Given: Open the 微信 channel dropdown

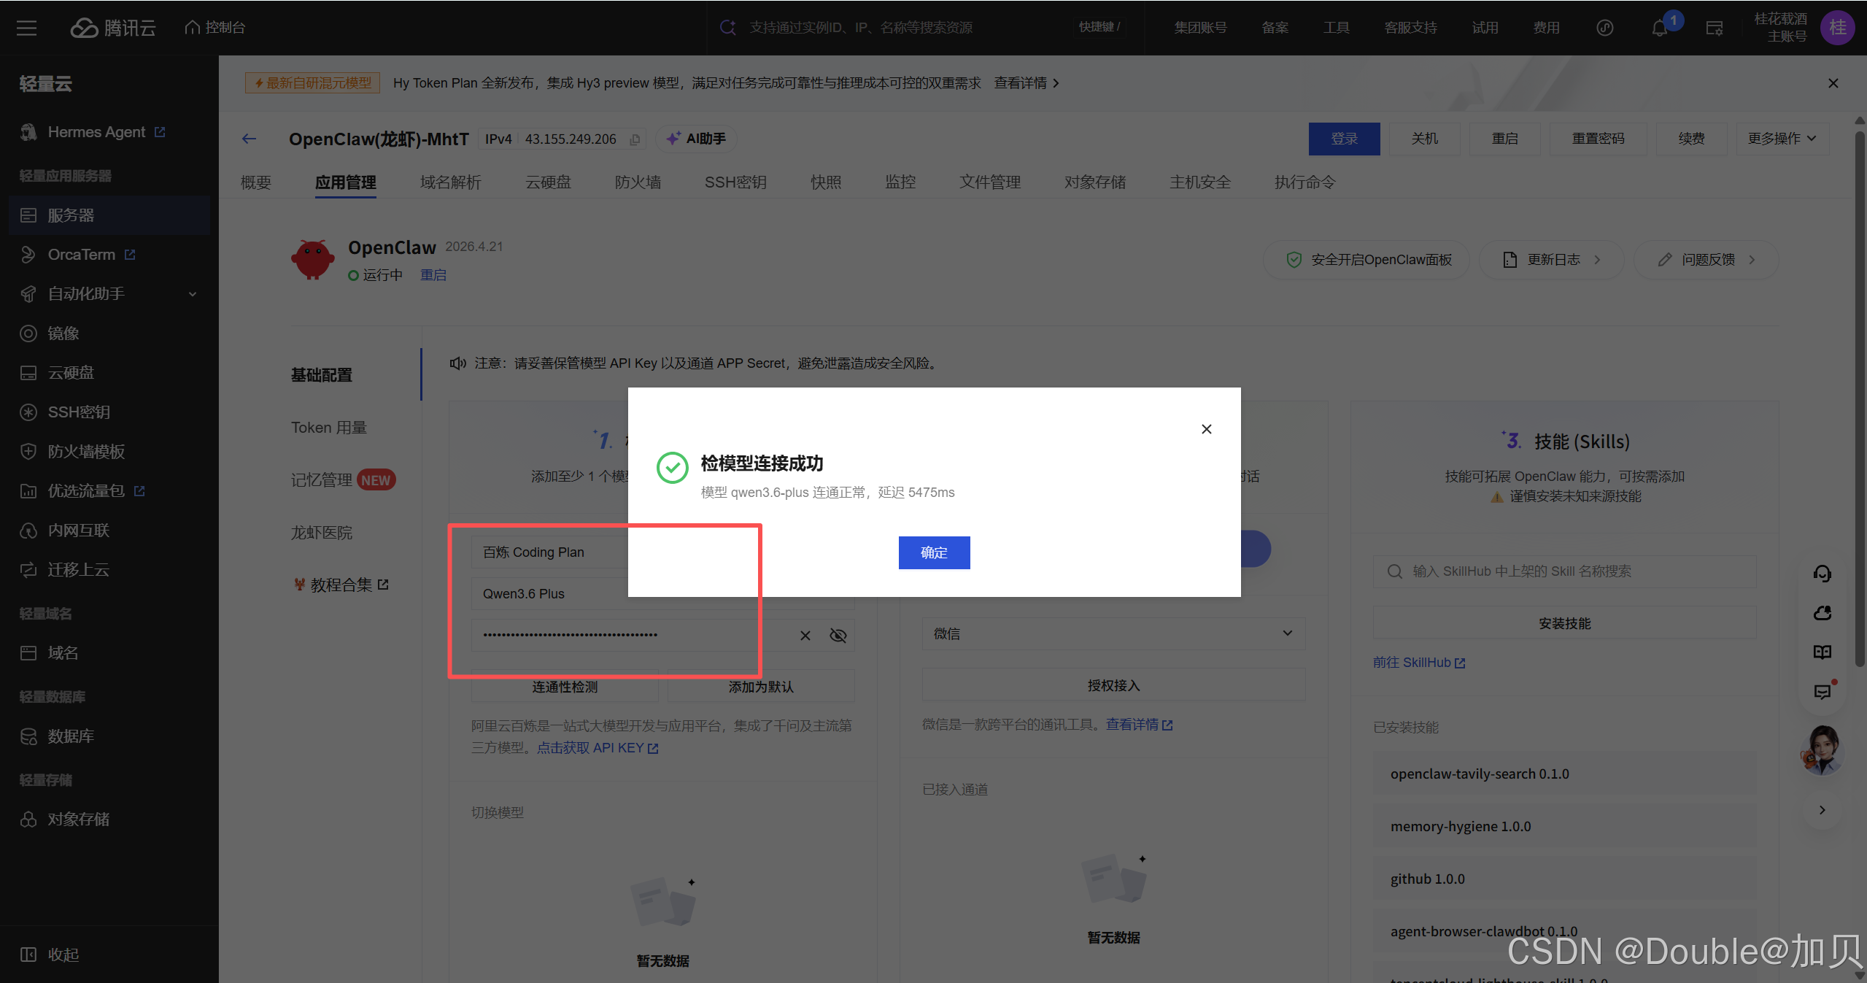Looking at the screenshot, I should (1113, 633).
